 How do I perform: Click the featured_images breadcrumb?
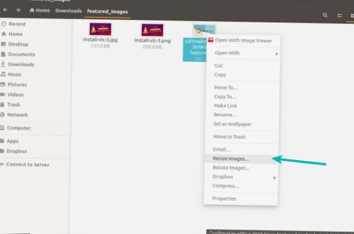[x=108, y=11]
